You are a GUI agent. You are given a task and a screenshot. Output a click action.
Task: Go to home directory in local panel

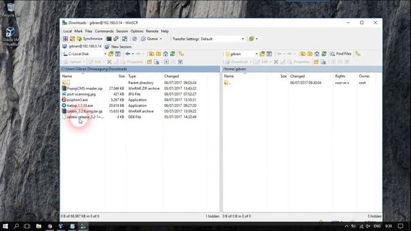tap(166, 54)
